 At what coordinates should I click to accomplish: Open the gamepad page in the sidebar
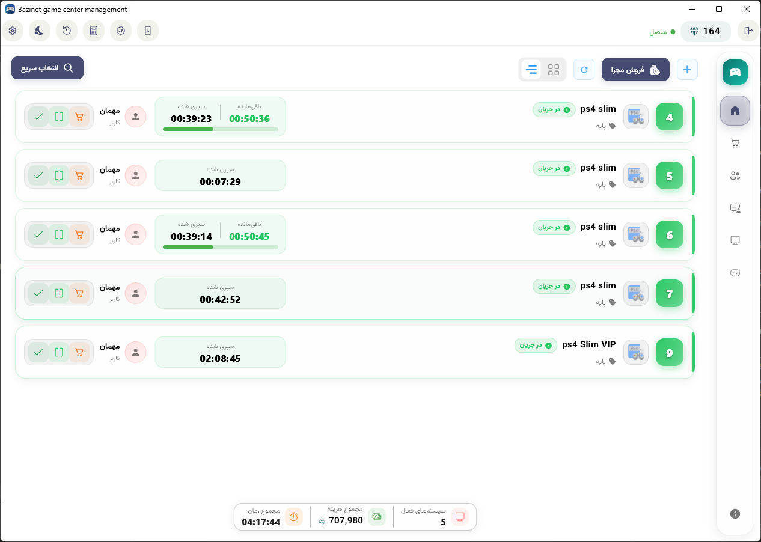(x=735, y=273)
